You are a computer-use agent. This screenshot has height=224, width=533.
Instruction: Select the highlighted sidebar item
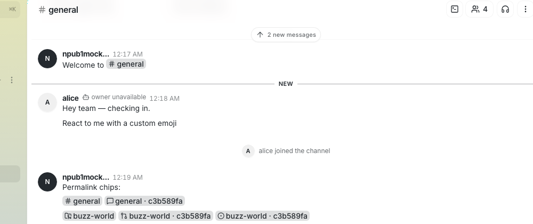(10, 174)
